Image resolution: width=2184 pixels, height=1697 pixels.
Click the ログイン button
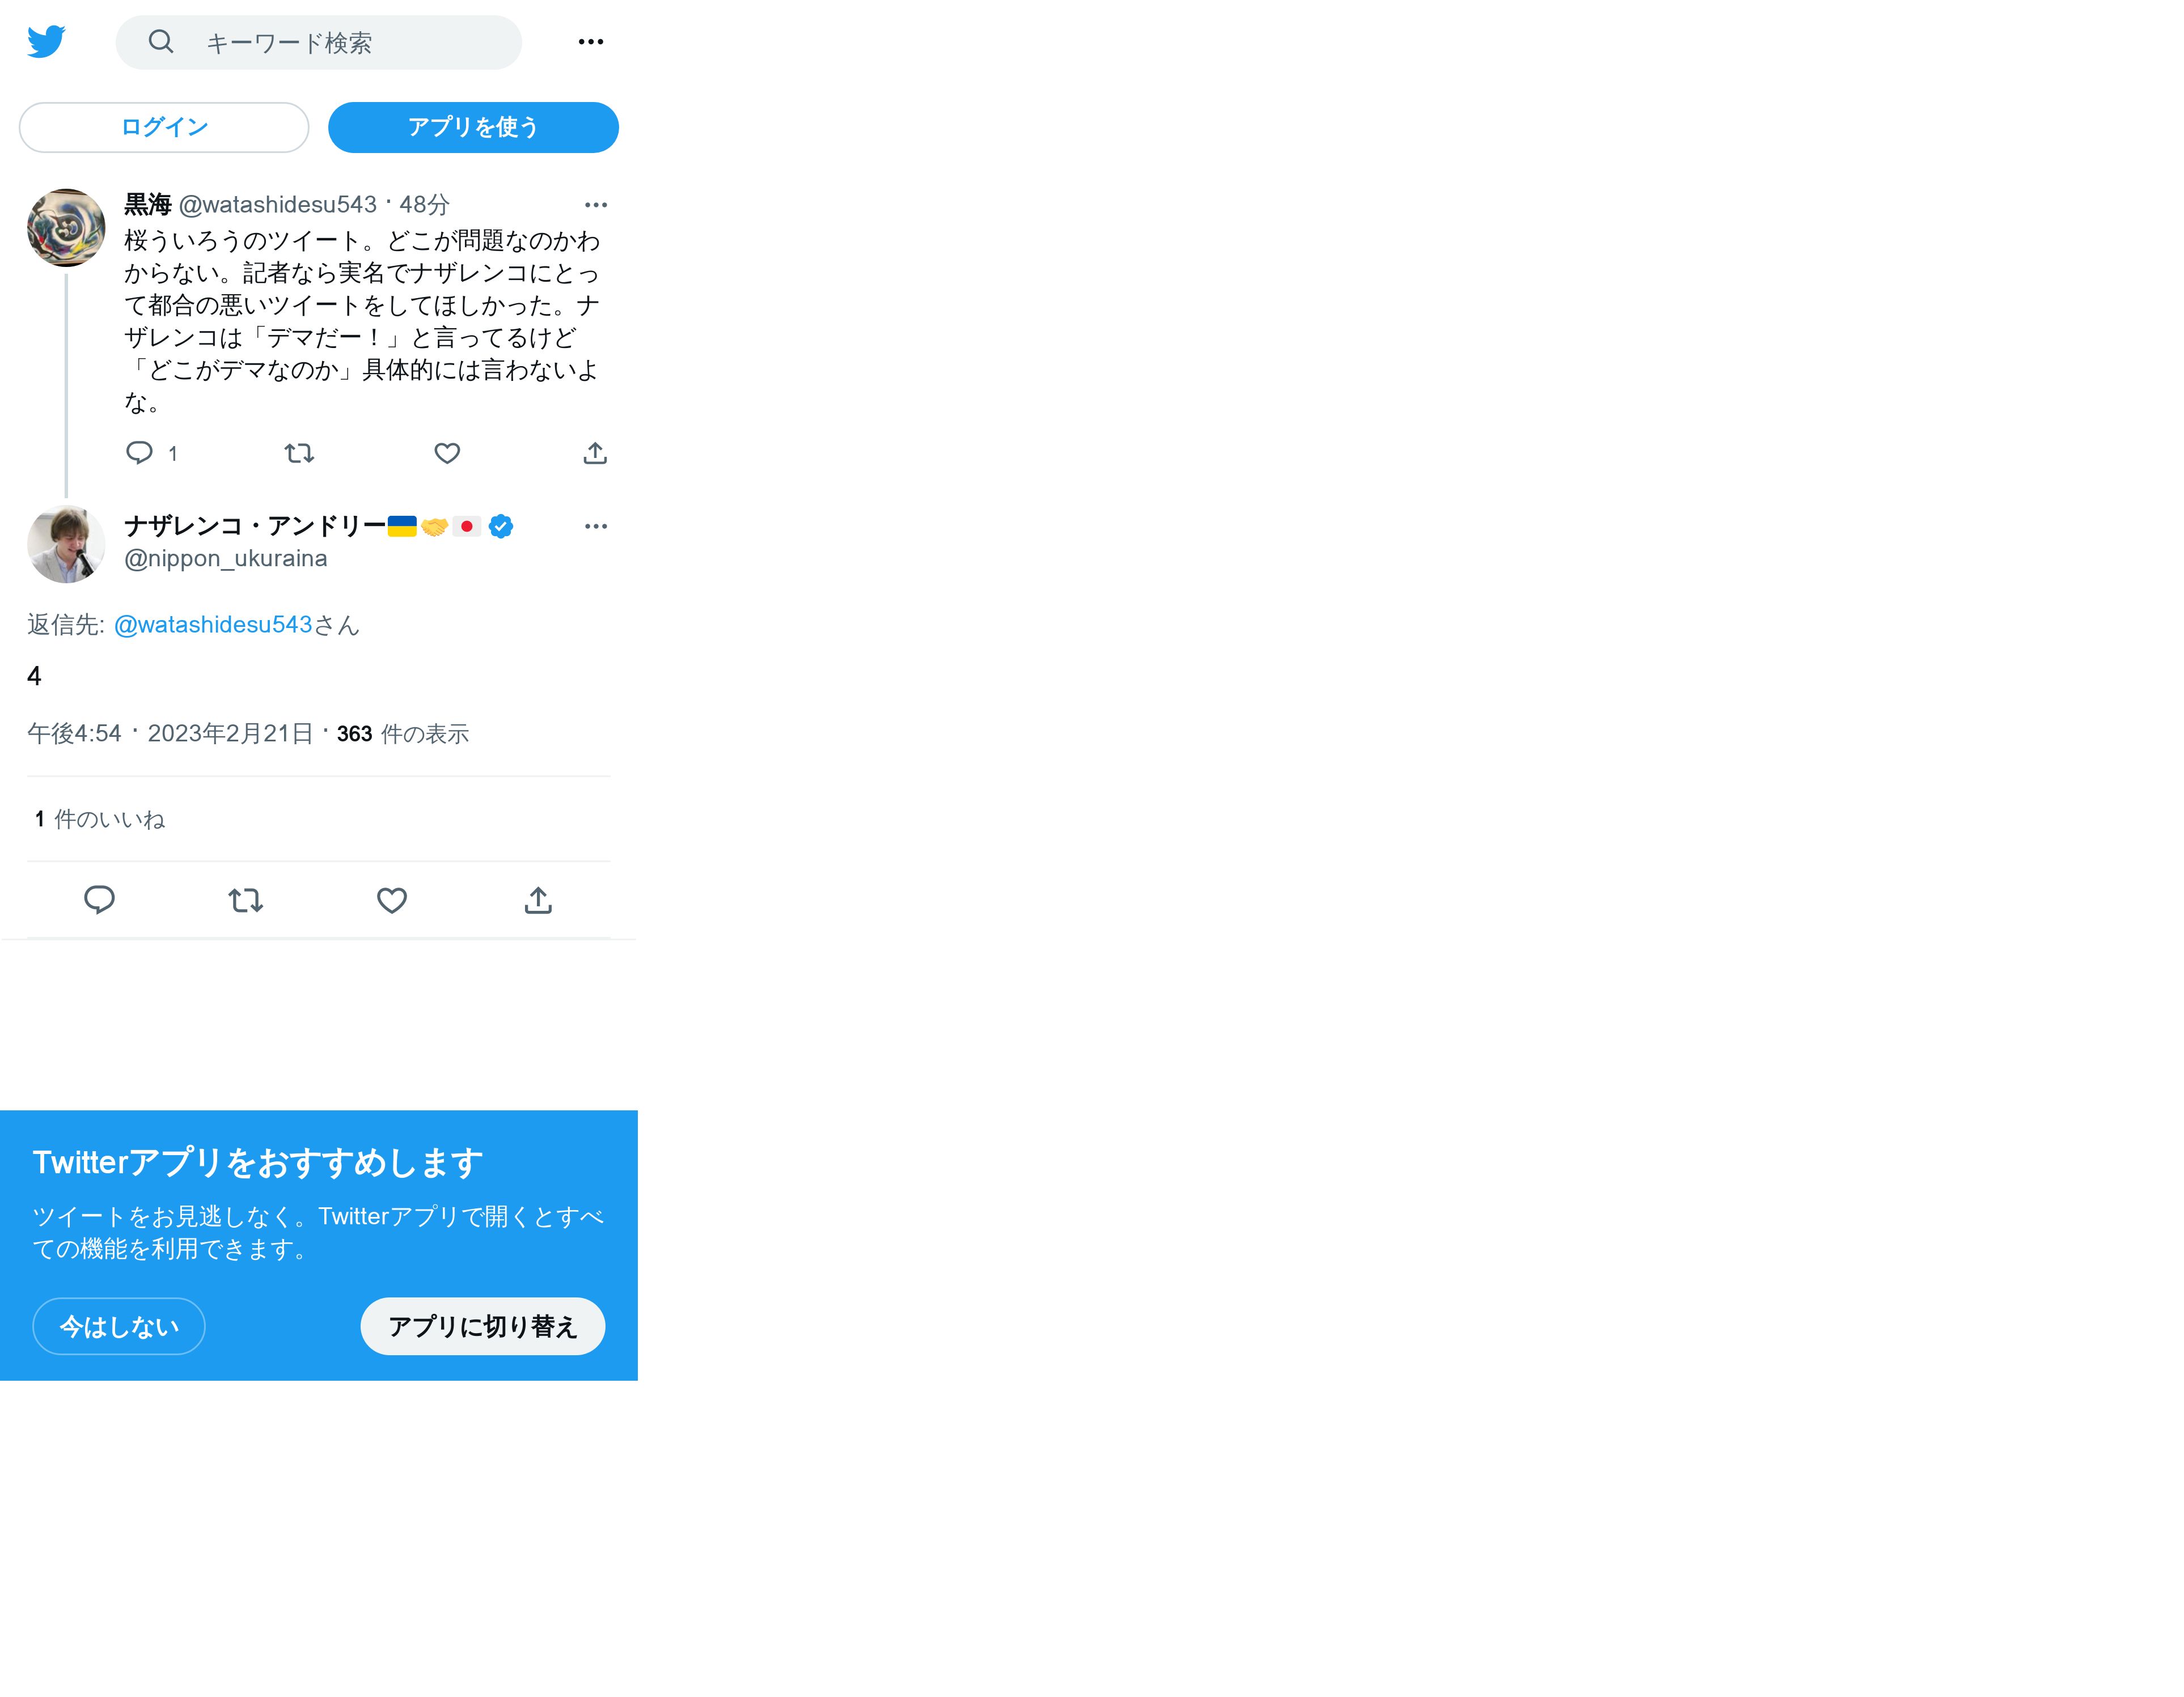[164, 128]
